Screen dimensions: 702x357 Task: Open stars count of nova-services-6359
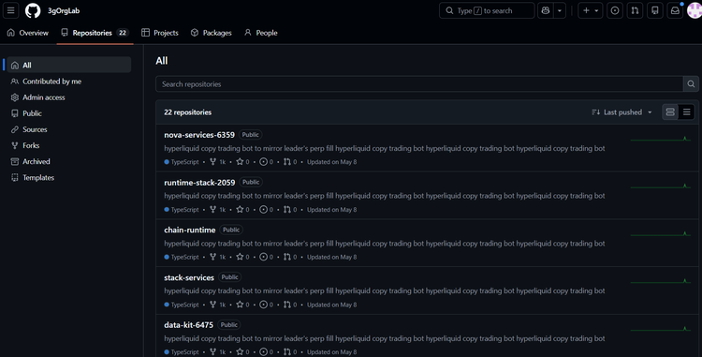242,162
